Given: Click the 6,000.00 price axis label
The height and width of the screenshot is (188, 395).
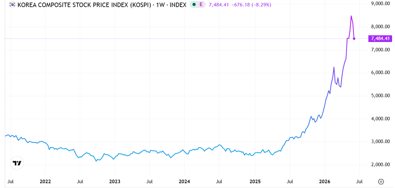Looking at the screenshot, I should point(380,73).
